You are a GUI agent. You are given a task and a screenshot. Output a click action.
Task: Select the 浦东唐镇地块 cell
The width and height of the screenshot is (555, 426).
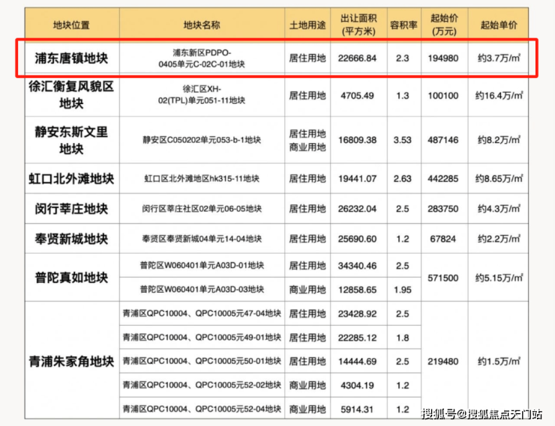click(x=71, y=58)
